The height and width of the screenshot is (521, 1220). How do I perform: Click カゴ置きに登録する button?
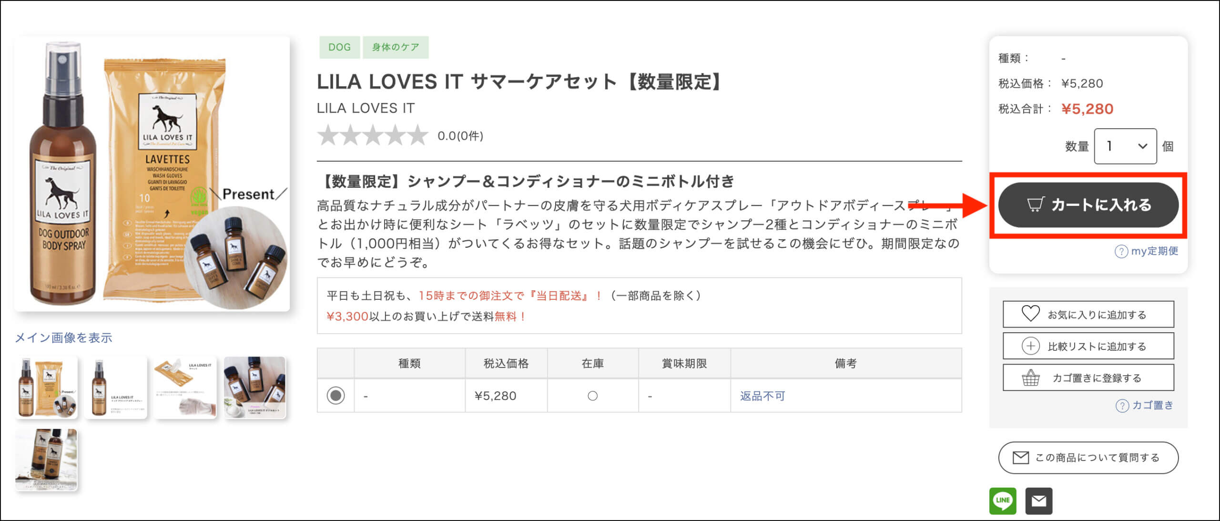pyautogui.click(x=1088, y=378)
